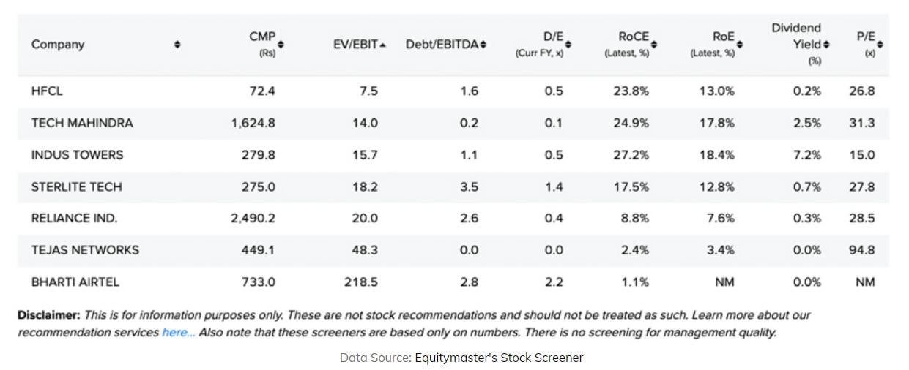
Task: Click the TECH MAHINDRA company name
Action: coord(82,123)
